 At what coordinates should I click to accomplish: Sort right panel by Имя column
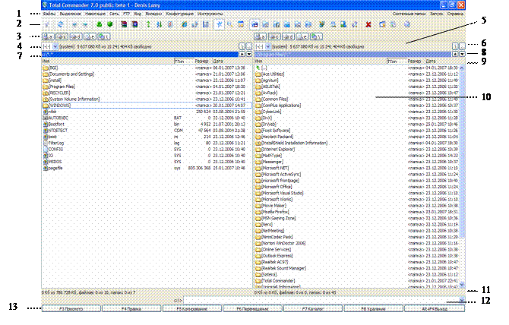321,61
